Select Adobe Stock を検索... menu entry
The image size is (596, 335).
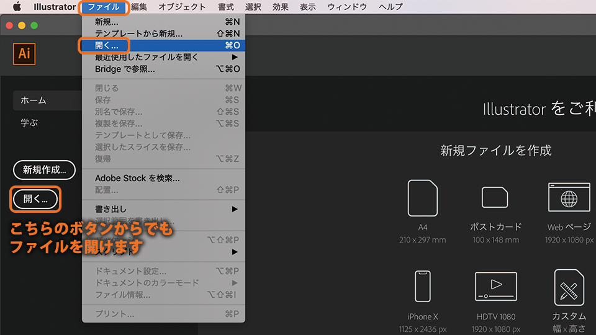click(163, 178)
